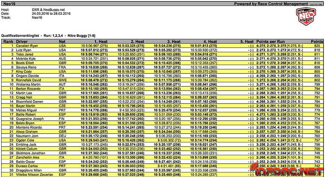325x177 pixels.
Task: Click the Nat column header
Action: coord(62,41)
